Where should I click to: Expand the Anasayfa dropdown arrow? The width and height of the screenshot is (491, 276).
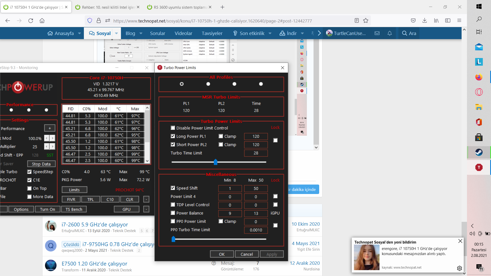pos(80,33)
